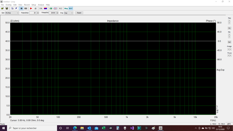
Task: Click the red and blue level icon
Action: [46, 8]
